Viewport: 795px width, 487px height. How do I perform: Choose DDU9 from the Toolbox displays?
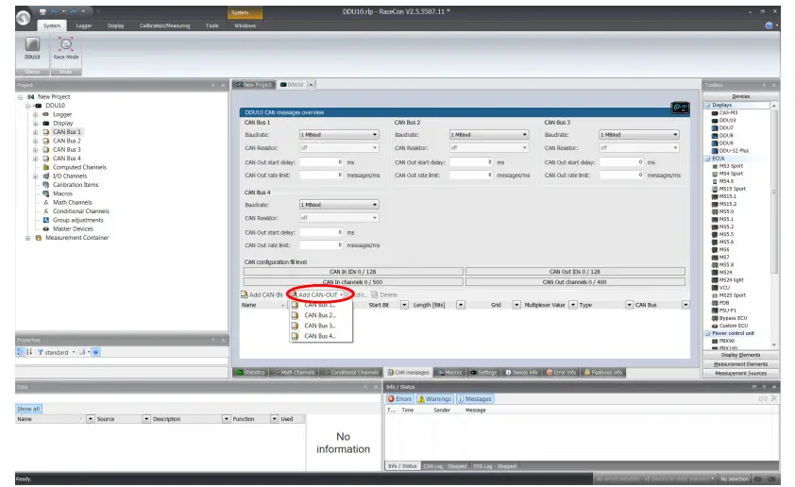[x=726, y=143]
